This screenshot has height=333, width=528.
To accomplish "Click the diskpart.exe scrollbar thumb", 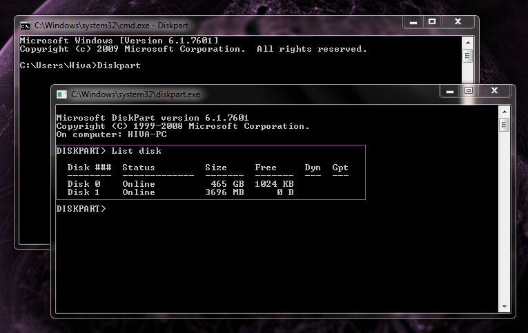I will point(504,125).
